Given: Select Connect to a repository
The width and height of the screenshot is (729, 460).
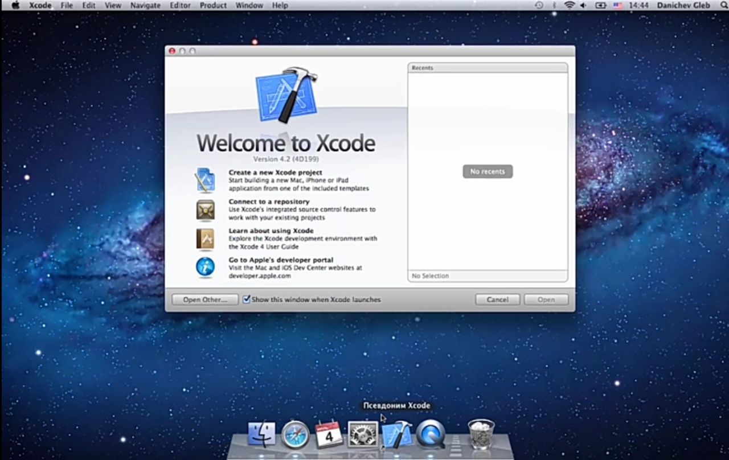Looking at the screenshot, I should 269,202.
